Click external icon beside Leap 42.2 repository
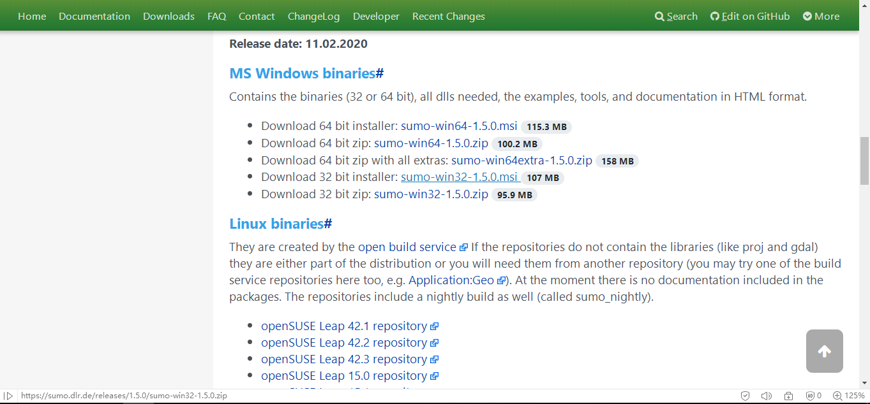The width and height of the screenshot is (870, 404). 434,343
